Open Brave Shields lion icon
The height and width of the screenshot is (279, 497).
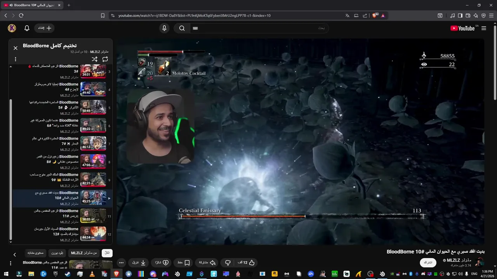click(x=375, y=15)
